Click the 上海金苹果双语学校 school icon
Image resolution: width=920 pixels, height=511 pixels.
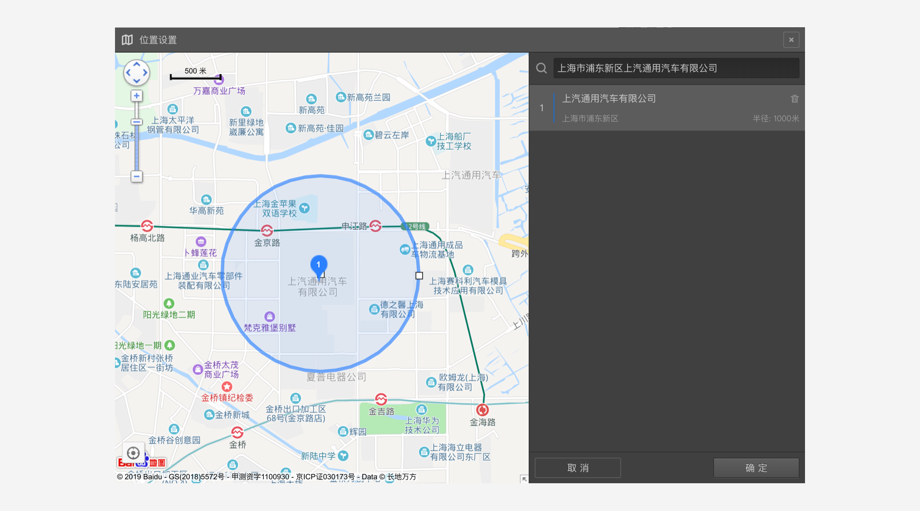[x=304, y=208]
